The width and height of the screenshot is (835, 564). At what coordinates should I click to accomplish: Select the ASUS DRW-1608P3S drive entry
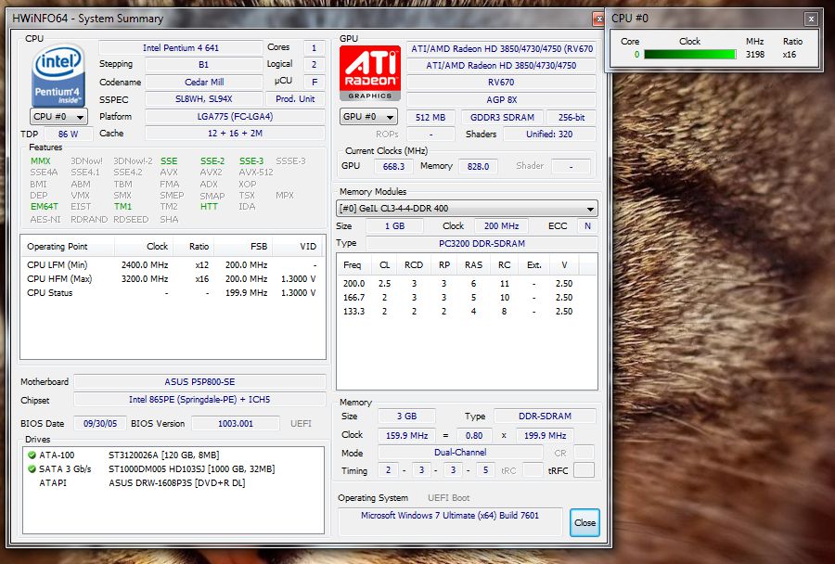point(177,482)
